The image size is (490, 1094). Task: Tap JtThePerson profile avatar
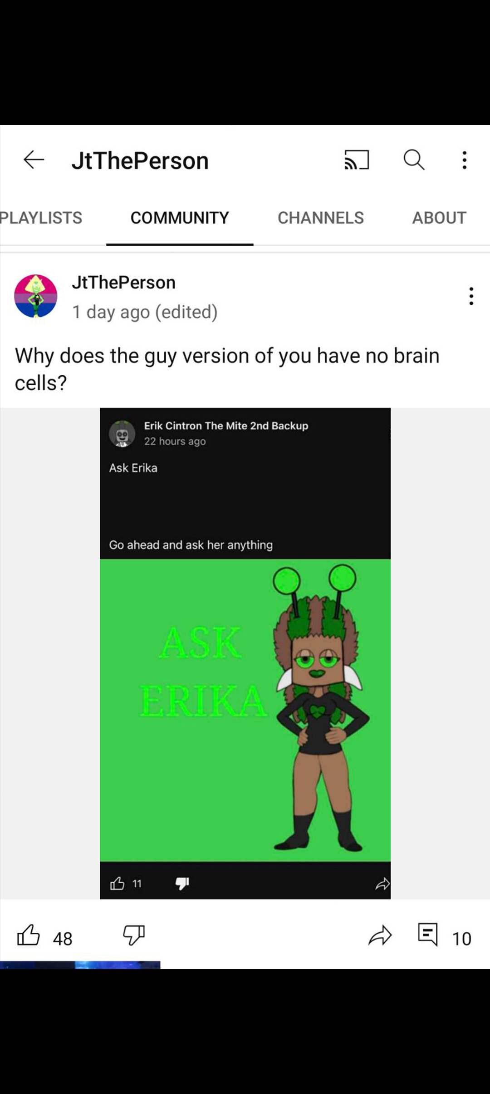point(36,296)
